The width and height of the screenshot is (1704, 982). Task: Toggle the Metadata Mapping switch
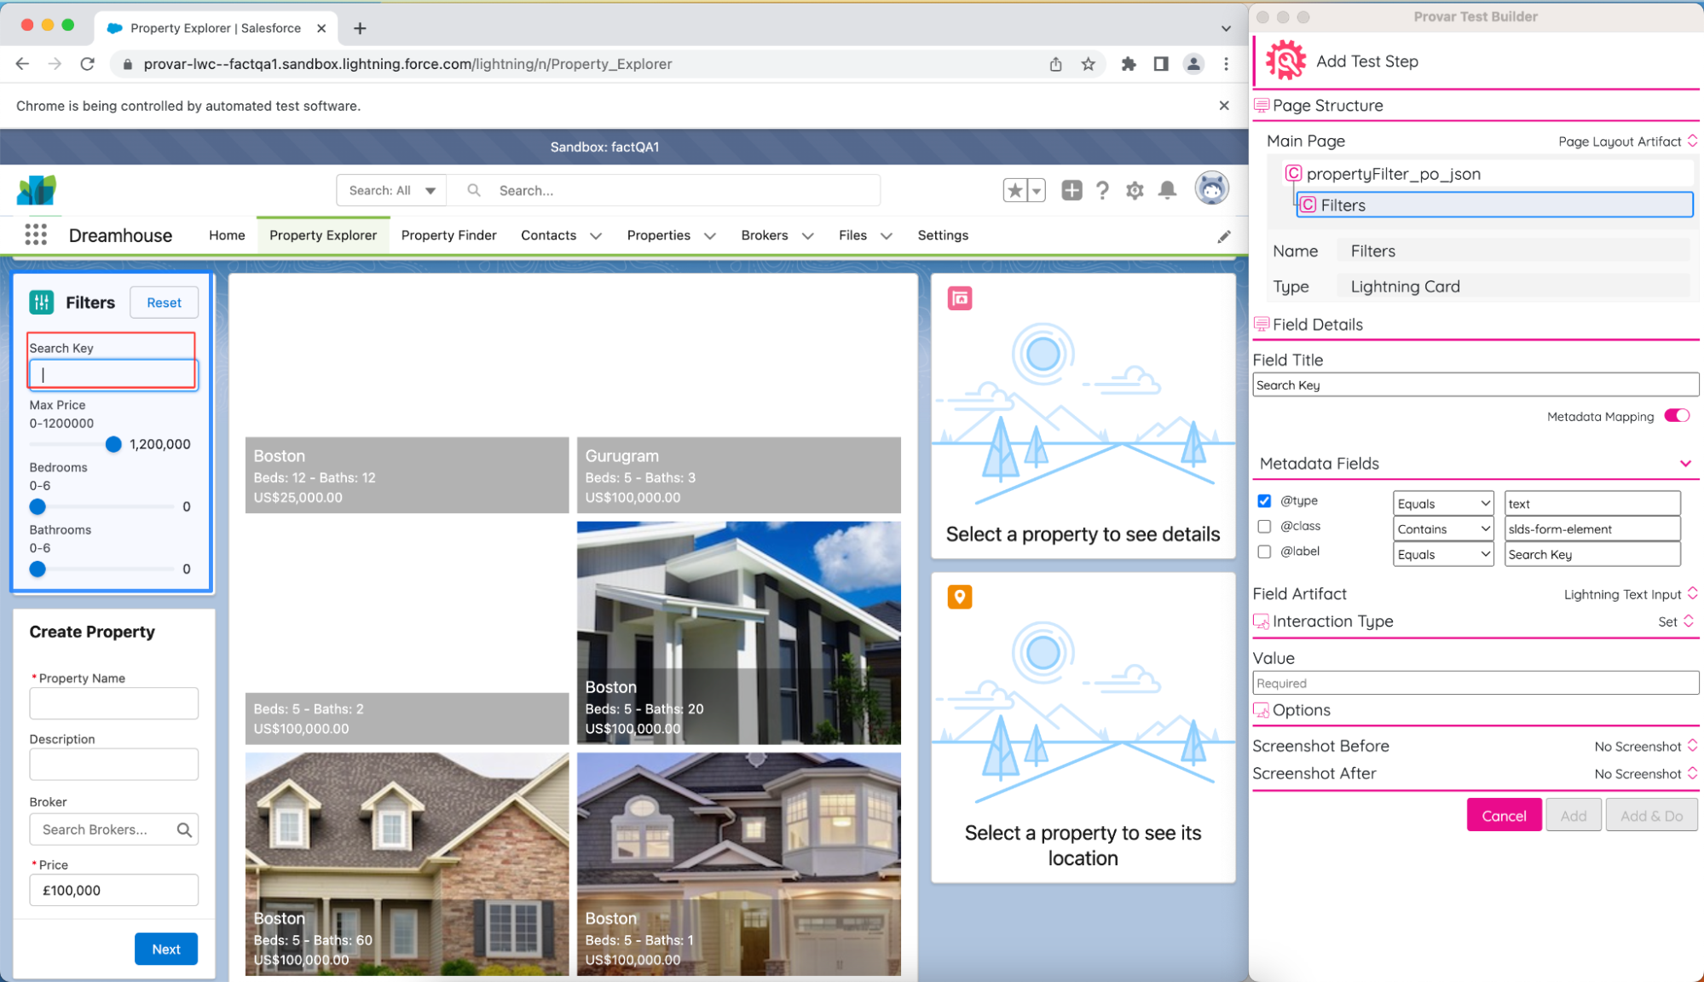point(1677,416)
